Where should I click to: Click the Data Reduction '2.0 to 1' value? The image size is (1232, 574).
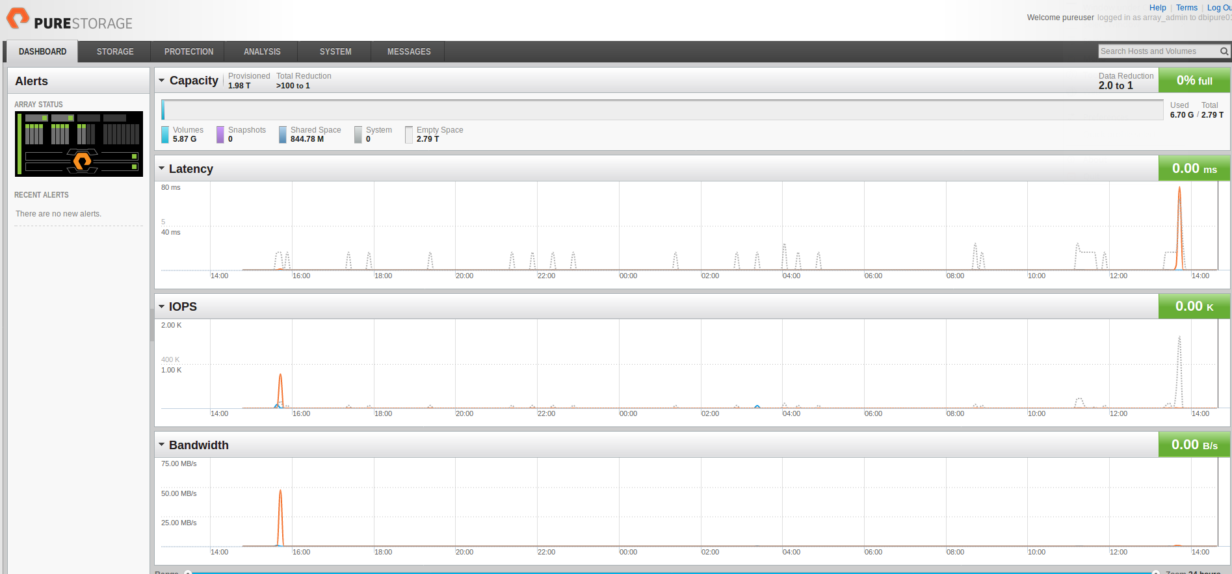point(1116,86)
